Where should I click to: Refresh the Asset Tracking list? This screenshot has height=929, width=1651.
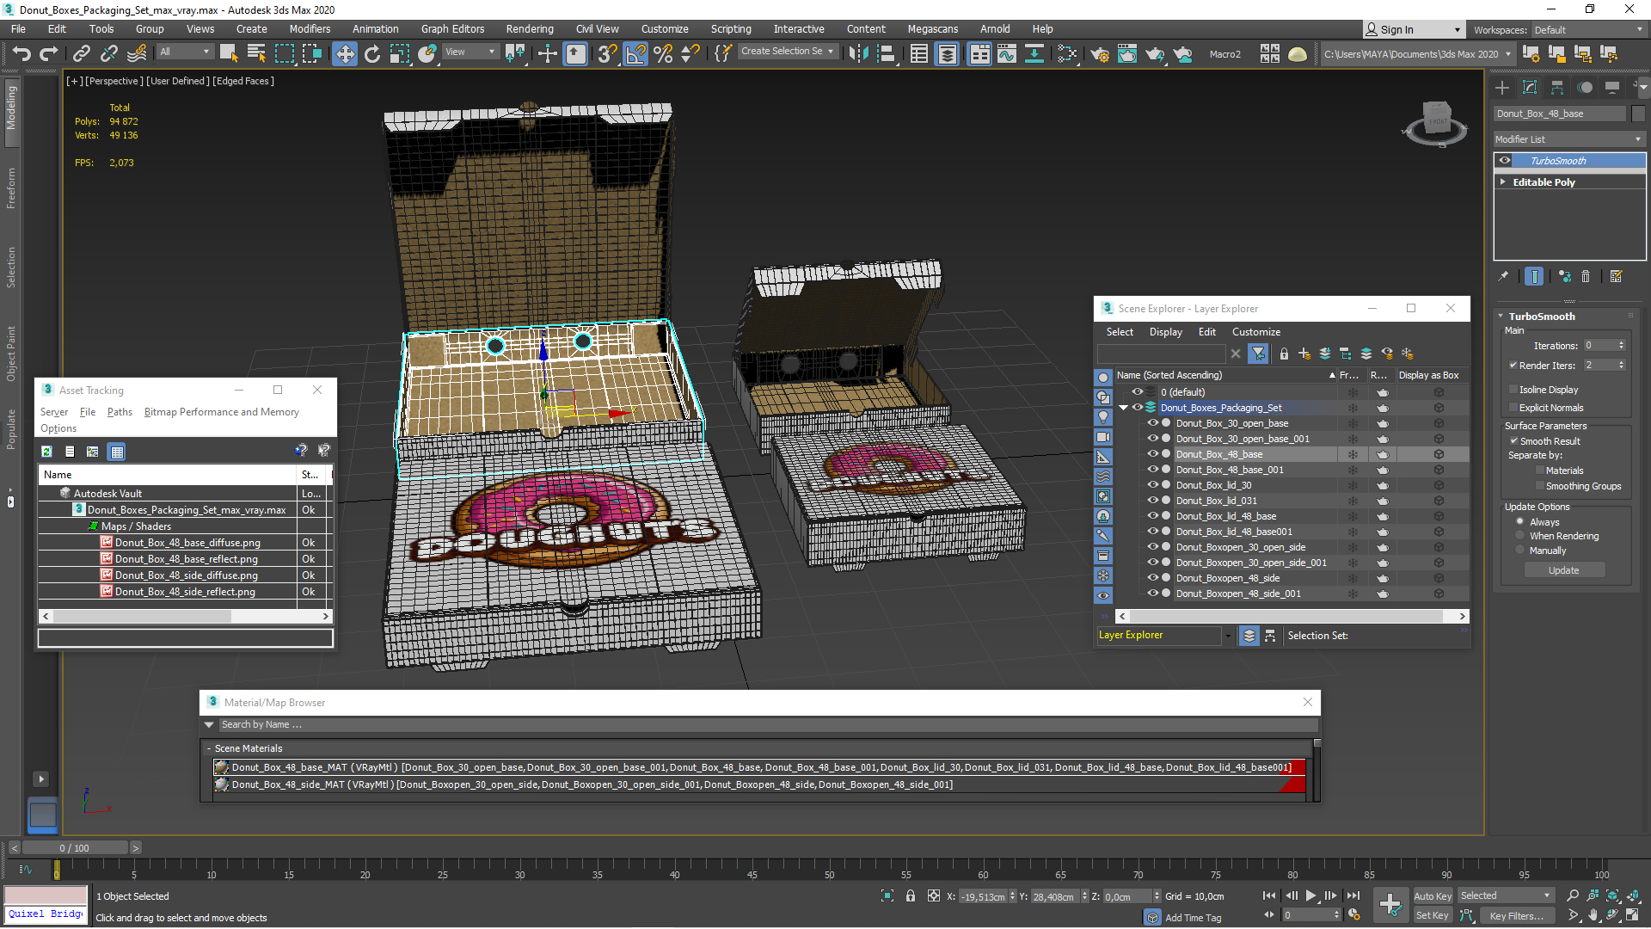47,452
